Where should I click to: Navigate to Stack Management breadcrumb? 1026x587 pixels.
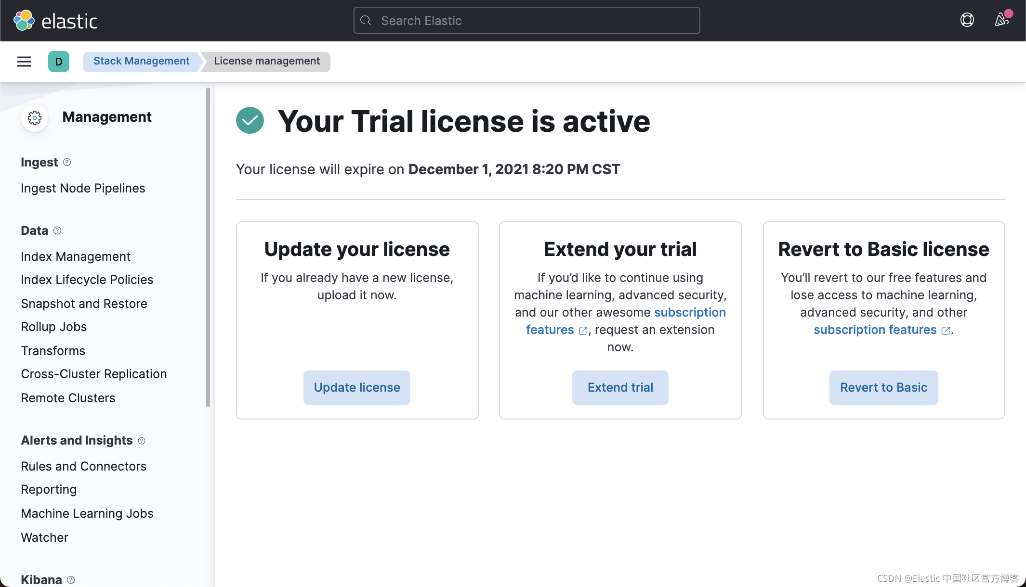click(141, 61)
